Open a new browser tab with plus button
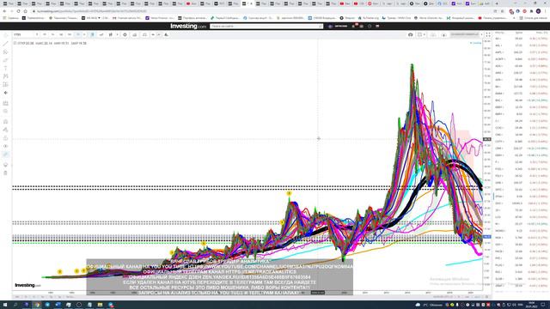 point(497,3)
